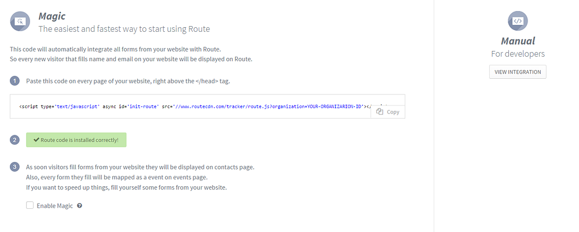Click 'Also, every form they fill' line
The image size is (579, 232).
pyautogui.click(x=117, y=178)
